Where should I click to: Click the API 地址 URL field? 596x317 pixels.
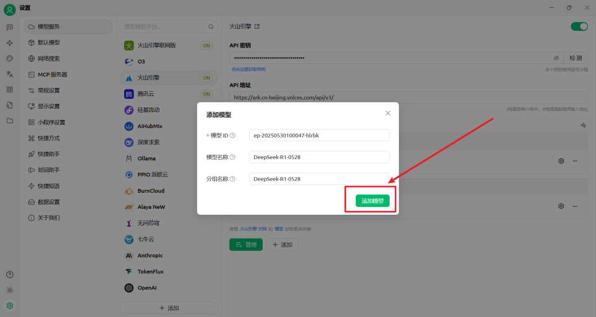pyautogui.click(x=408, y=97)
